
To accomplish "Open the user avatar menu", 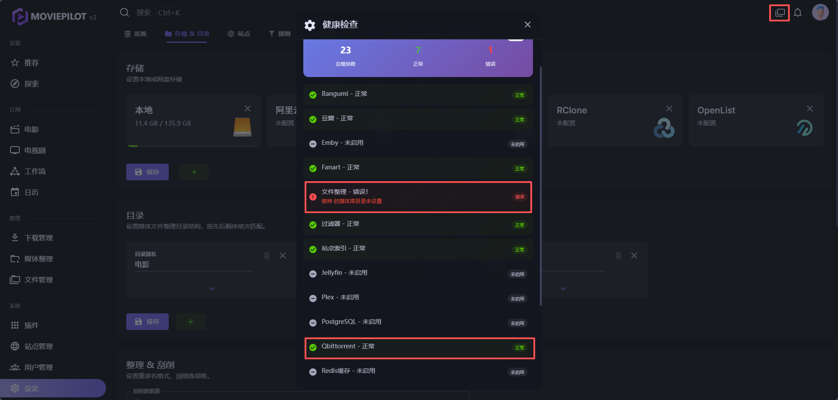I will pos(820,12).
